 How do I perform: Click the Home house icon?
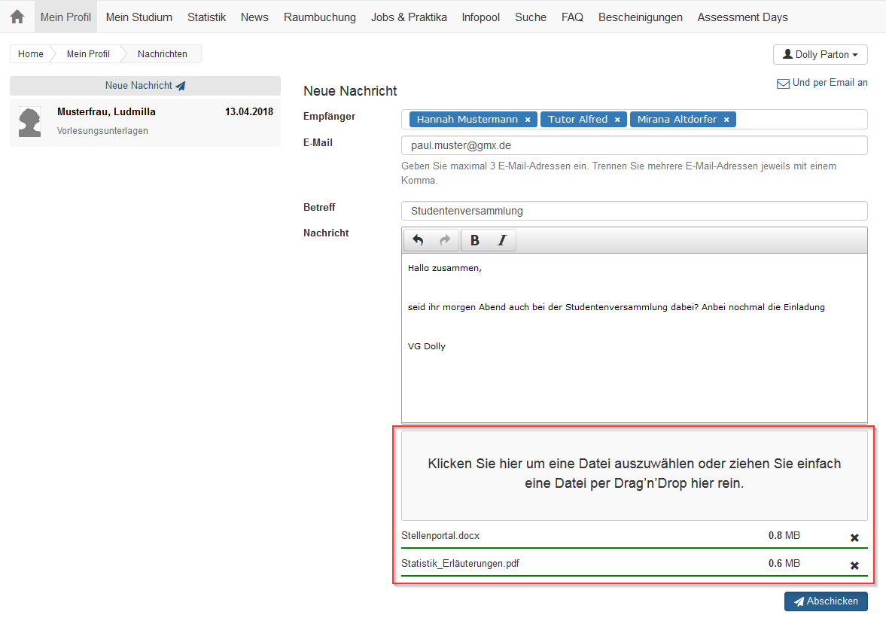pyautogui.click(x=17, y=17)
